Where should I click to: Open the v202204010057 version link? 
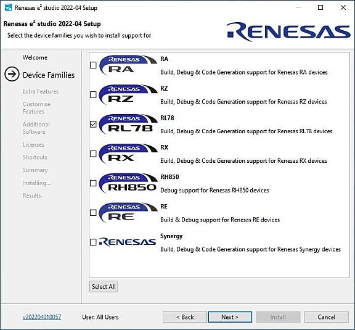coord(42,317)
